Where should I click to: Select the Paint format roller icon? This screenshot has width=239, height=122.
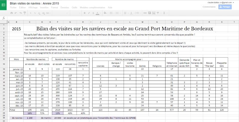pos(25,13)
